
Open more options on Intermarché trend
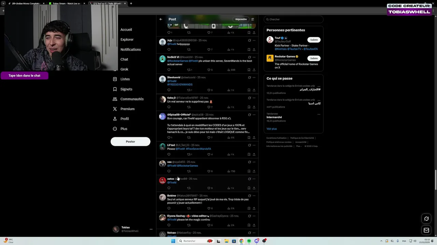(319, 114)
